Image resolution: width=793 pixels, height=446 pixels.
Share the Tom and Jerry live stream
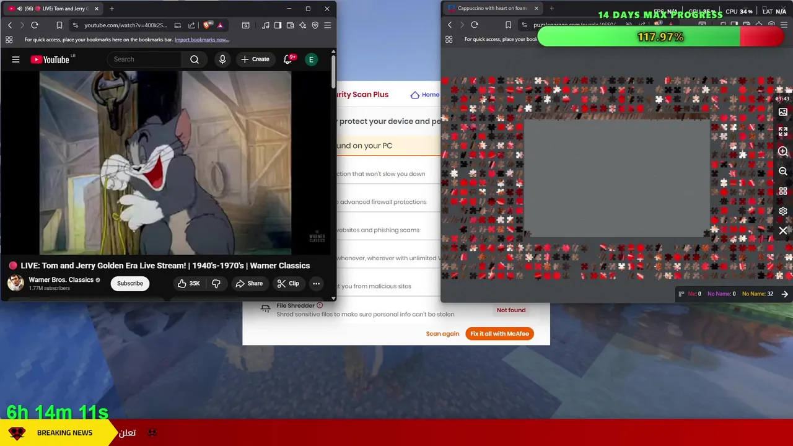248,284
